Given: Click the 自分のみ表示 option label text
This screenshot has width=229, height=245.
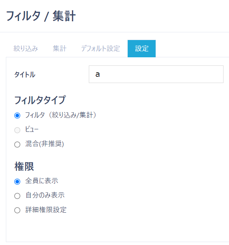Looking at the screenshot, I should pyautogui.click(x=45, y=195).
